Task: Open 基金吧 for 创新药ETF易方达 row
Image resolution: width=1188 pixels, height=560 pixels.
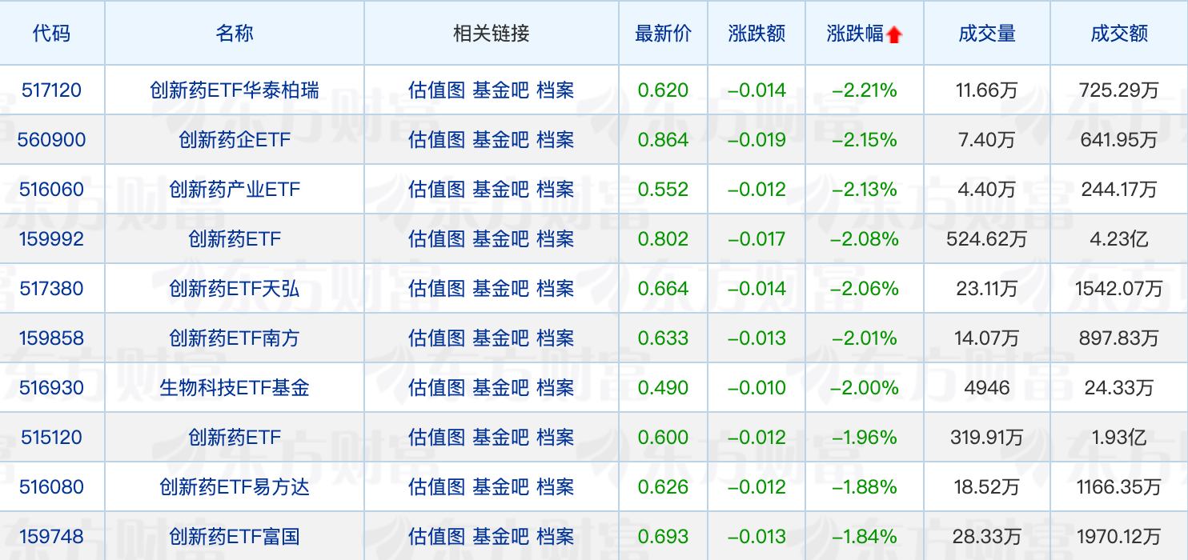Action: coord(500,487)
